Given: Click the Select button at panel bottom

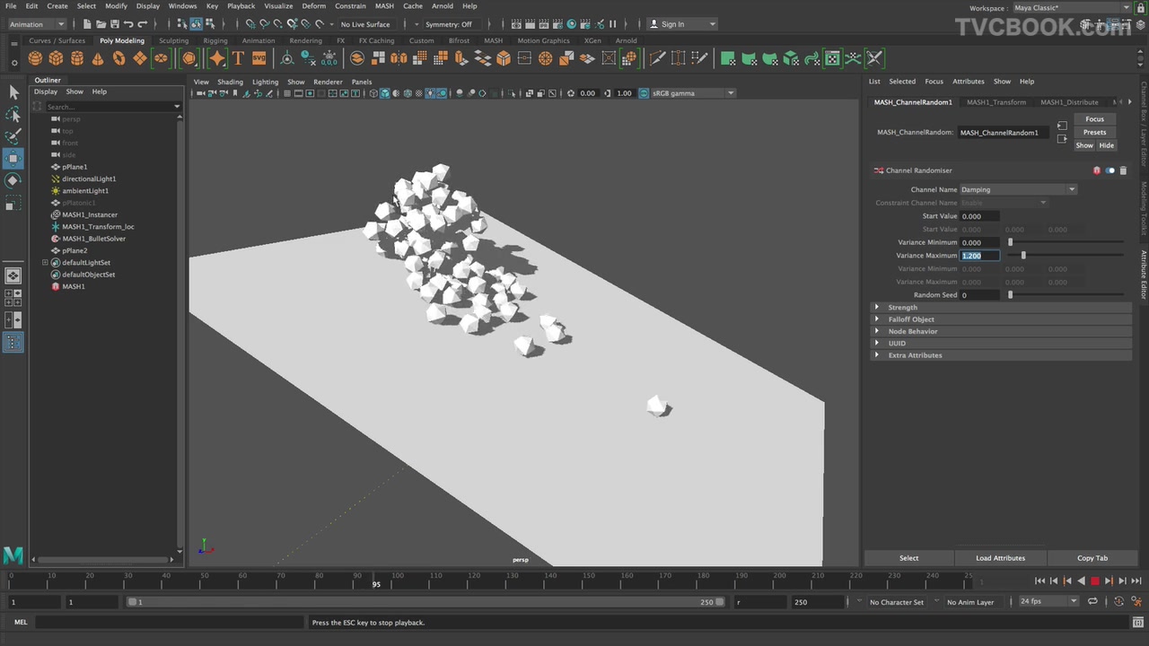Looking at the screenshot, I should pos(908,558).
